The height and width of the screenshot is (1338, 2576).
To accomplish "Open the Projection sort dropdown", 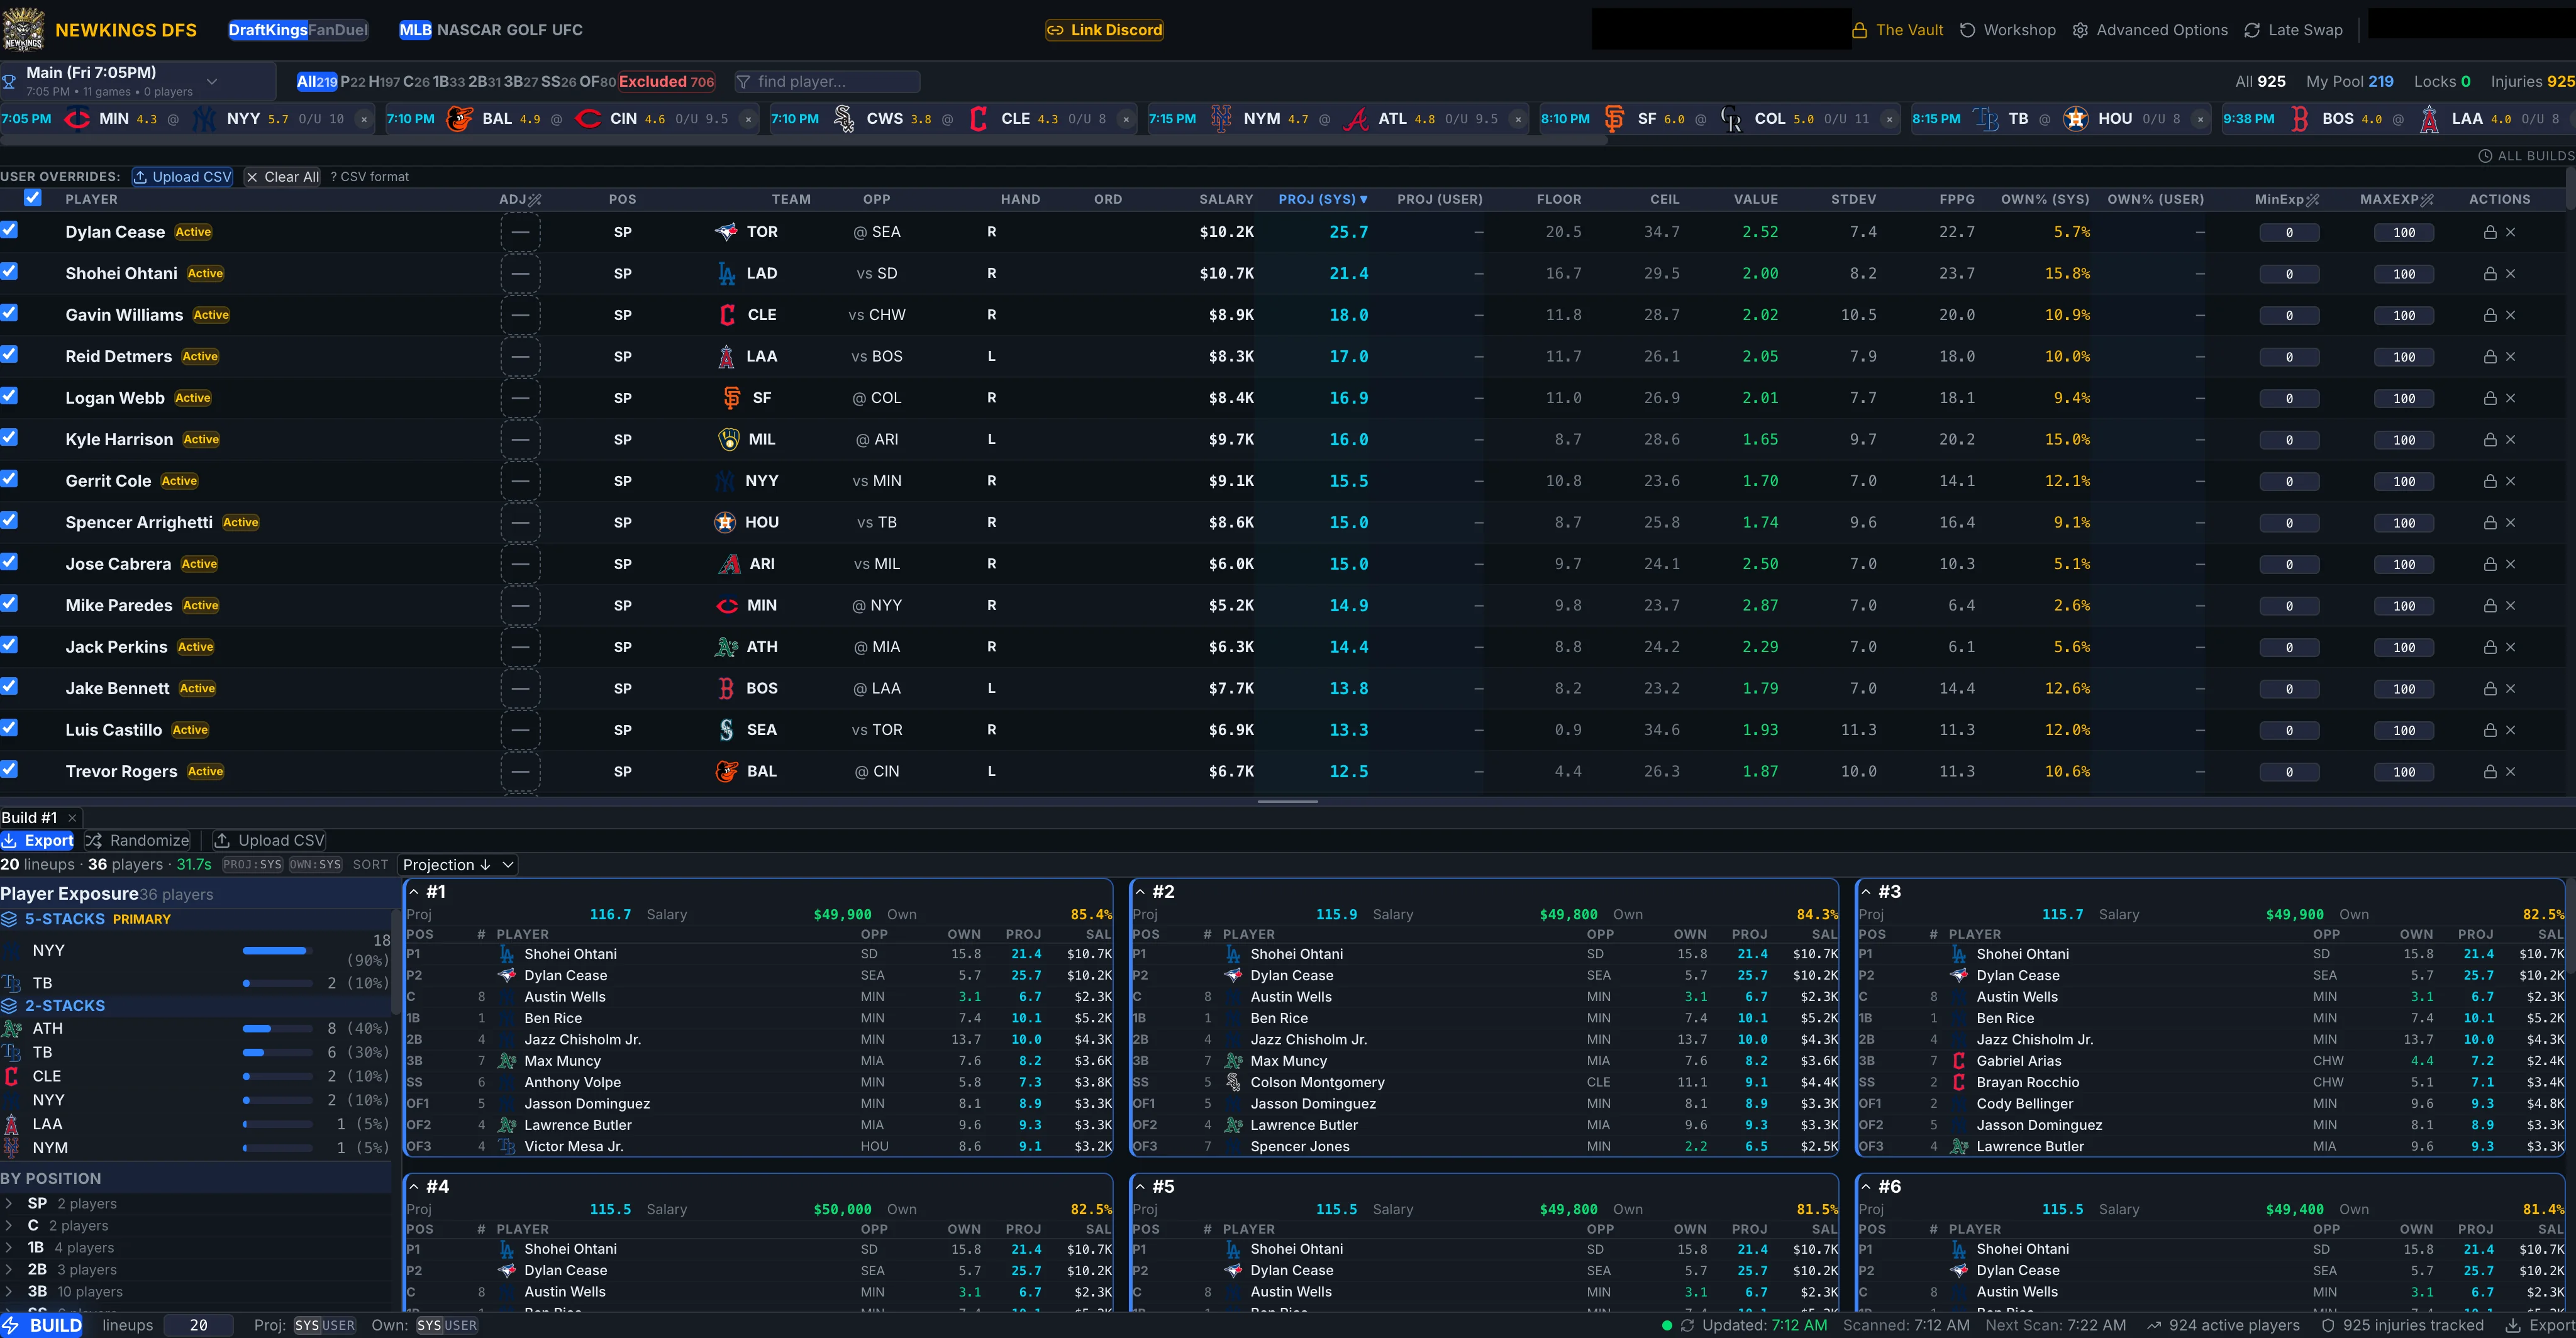I will pyautogui.click(x=458, y=865).
